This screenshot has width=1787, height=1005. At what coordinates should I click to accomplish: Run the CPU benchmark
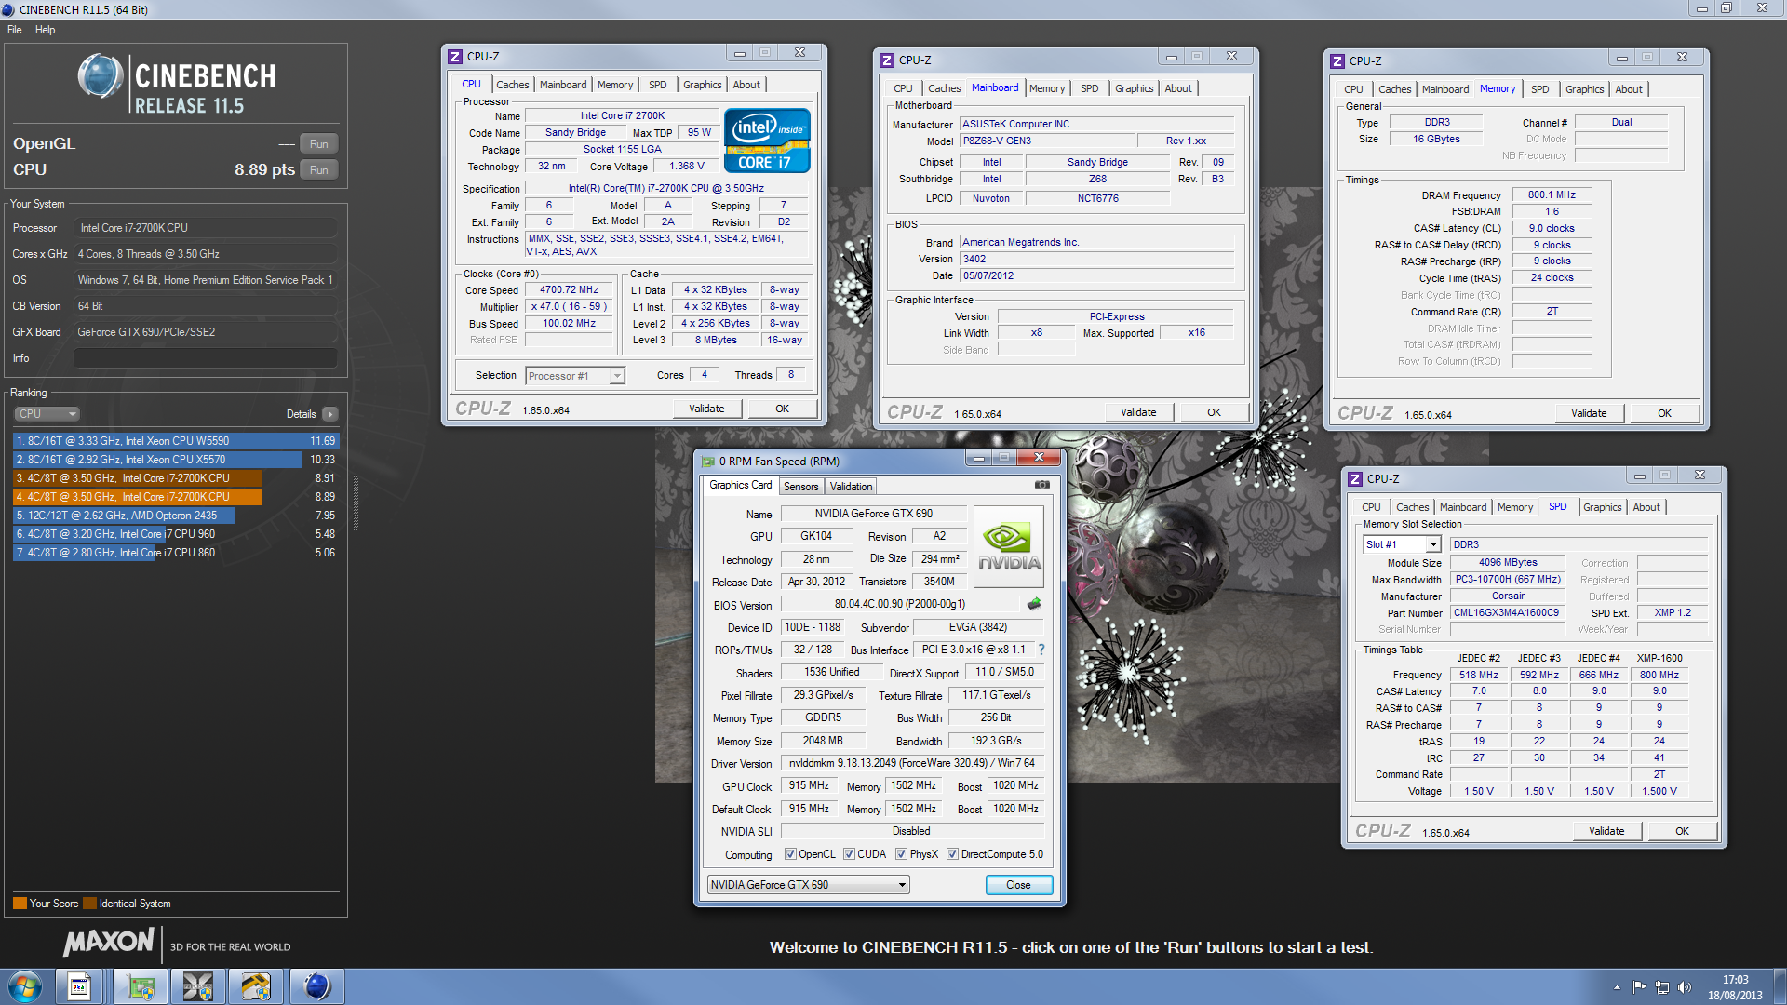pyautogui.click(x=319, y=170)
